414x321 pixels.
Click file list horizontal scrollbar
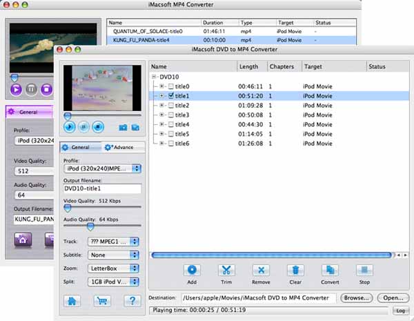pos(272,255)
